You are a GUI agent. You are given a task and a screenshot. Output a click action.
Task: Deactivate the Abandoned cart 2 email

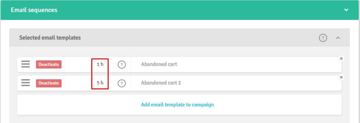pyautogui.click(x=49, y=83)
